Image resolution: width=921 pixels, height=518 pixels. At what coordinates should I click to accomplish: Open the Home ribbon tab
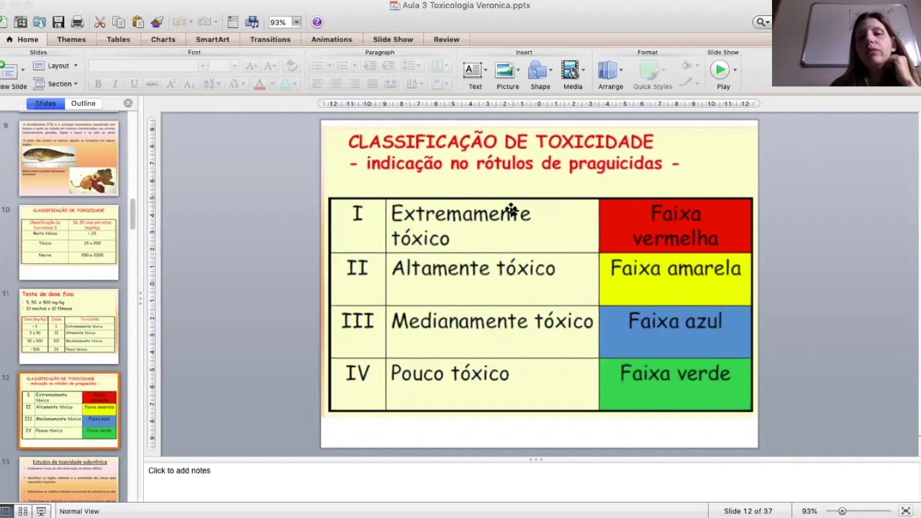tap(23, 40)
